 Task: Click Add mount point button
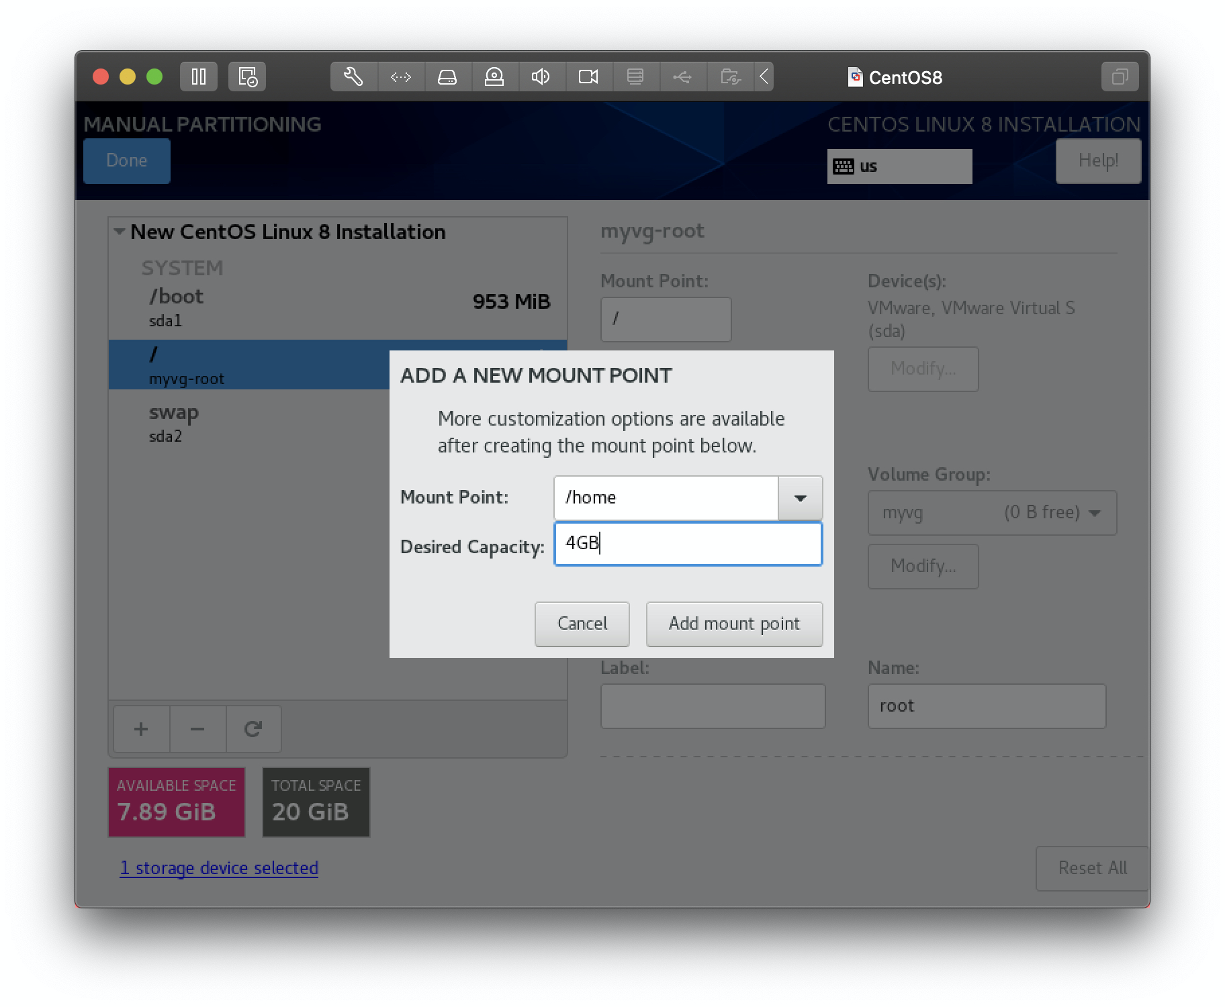tap(734, 624)
